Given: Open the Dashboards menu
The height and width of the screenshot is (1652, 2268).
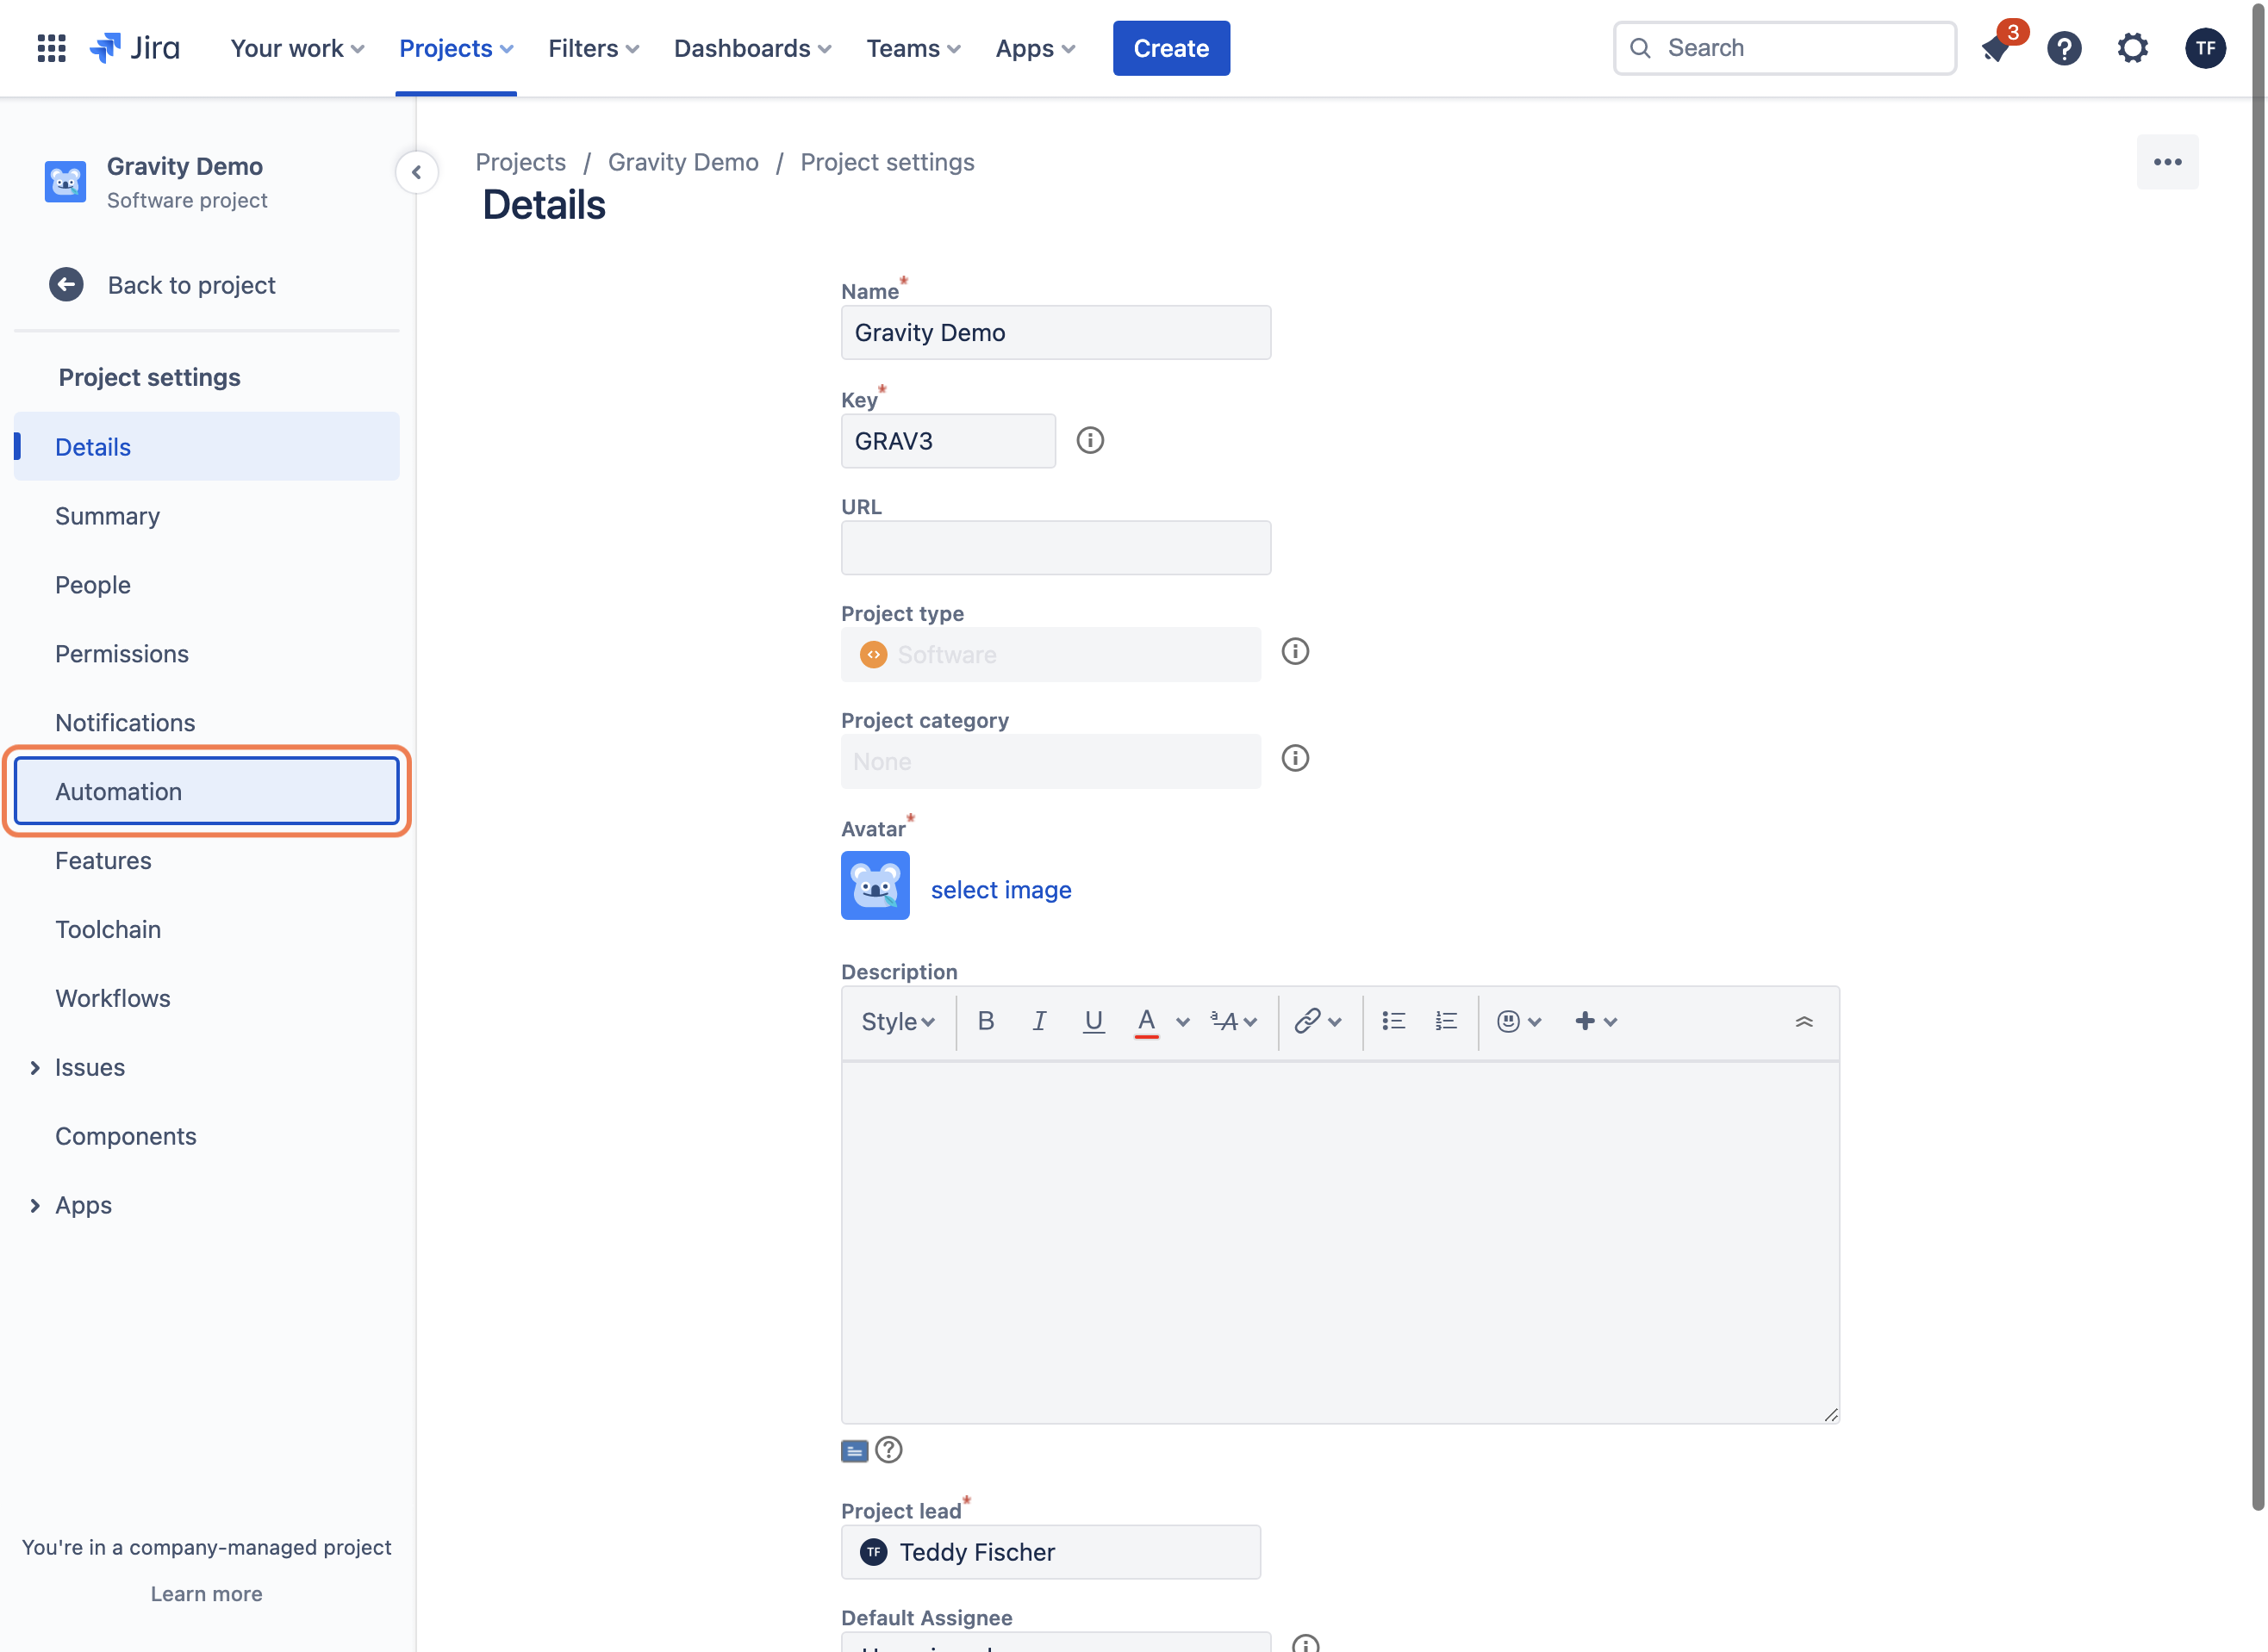Looking at the screenshot, I should 752,48.
